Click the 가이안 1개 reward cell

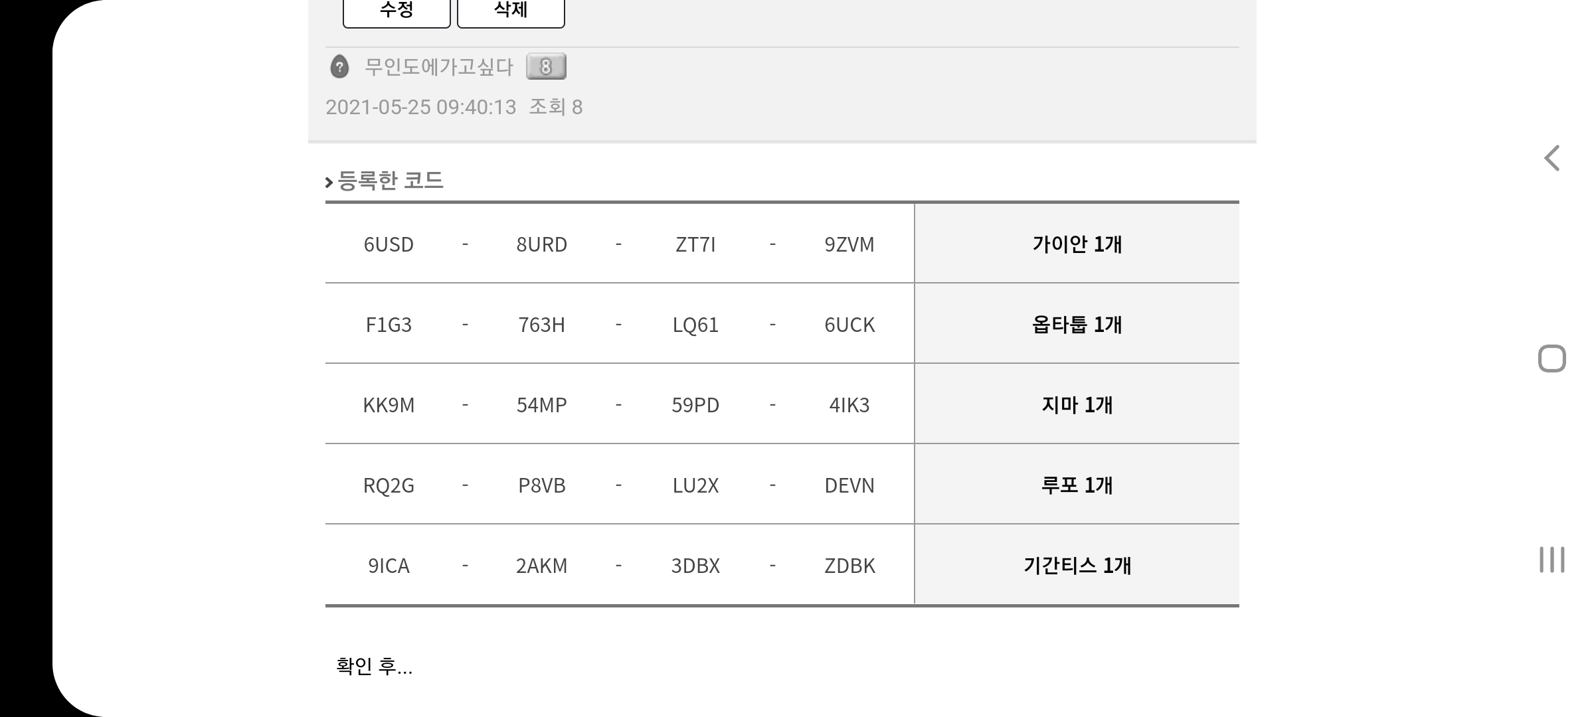pos(1077,244)
